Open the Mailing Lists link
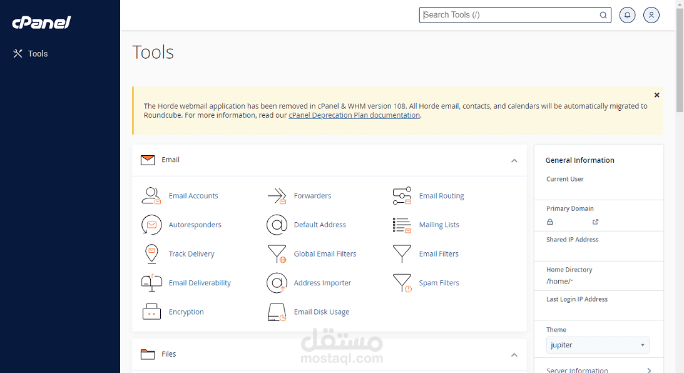This screenshot has width=684, height=373. pos(439,225)
